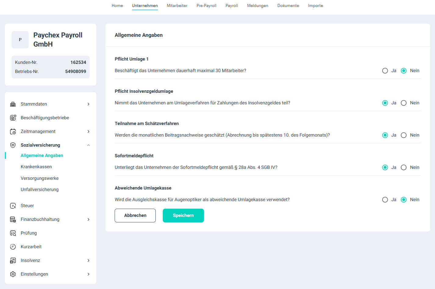
Task: Click the company avatar letter P
Action: click(20, 40)
